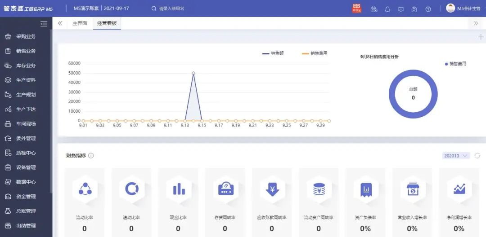
Task: Refresh the 财务指标 panel
Action: [x=477, y=156]
